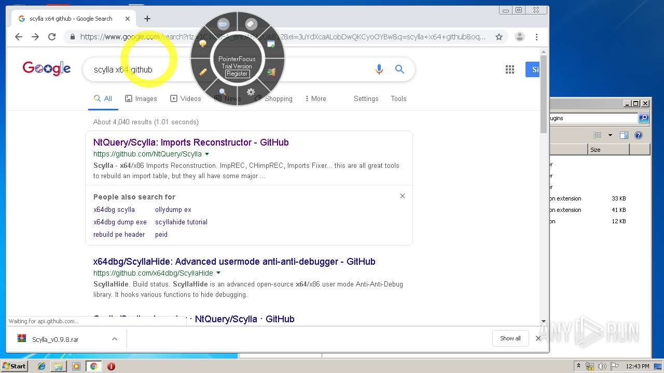Expand arrow beside github.com/NtQuery/Scylla URL
664x373 pixels.
pos(207,154)
